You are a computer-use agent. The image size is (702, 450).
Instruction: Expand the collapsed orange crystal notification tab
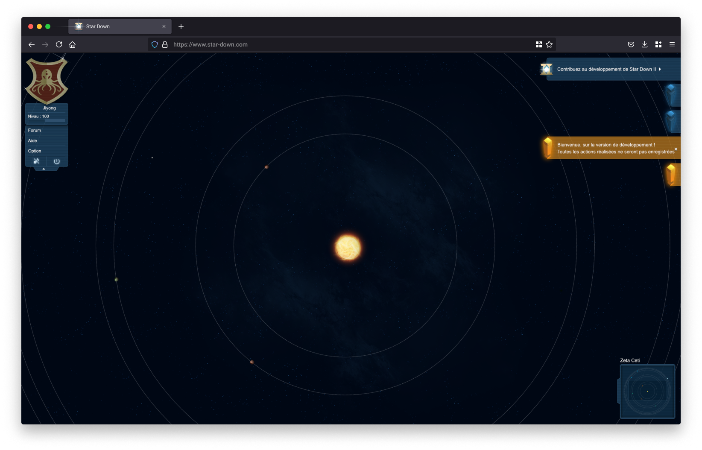pyautogui.click(x=672, y=175)
